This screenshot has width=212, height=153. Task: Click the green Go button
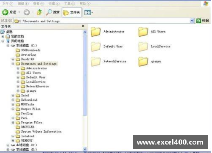[x=202, y=21]
